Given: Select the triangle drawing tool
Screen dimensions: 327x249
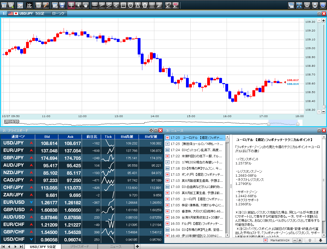Looking at the screenshot, I should [x=138, y=5].
